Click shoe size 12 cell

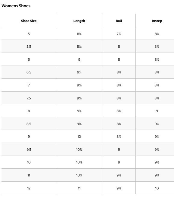pyautogui.click(x=29, y=188)
